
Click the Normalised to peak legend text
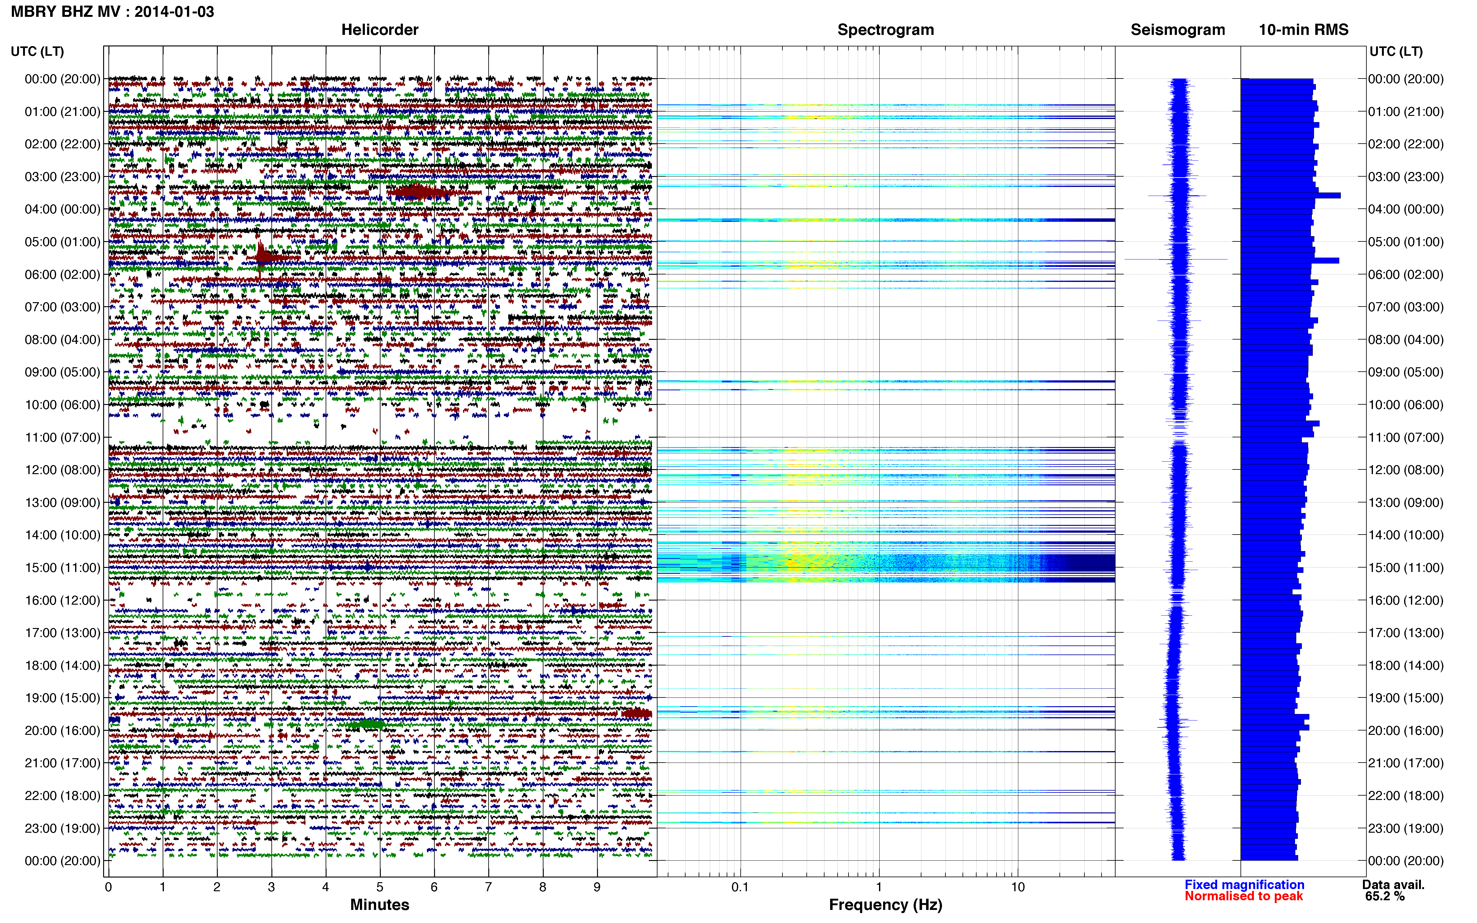(x=1244, y=896)
